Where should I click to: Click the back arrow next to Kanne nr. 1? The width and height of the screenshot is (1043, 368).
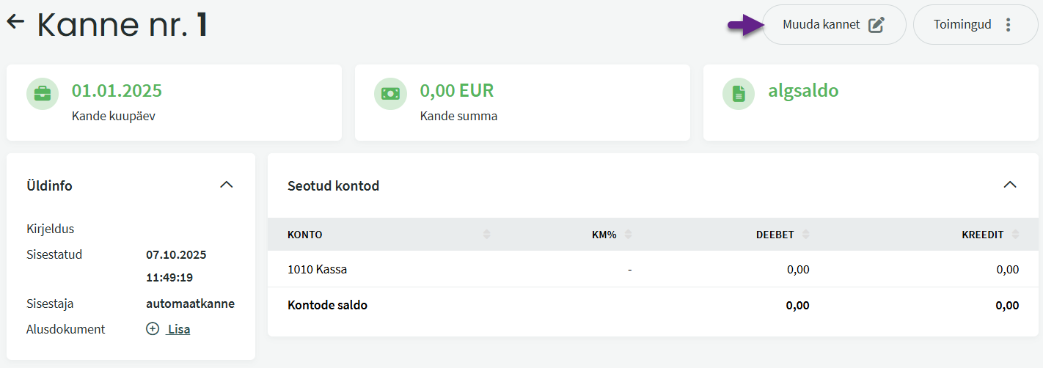tap(15, 22)
